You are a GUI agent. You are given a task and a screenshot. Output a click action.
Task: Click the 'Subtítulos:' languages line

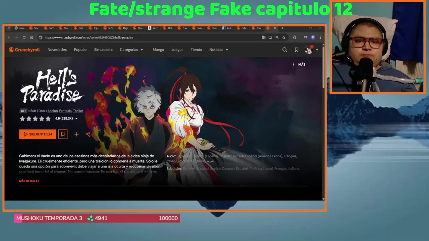click(x=233, y=169)
